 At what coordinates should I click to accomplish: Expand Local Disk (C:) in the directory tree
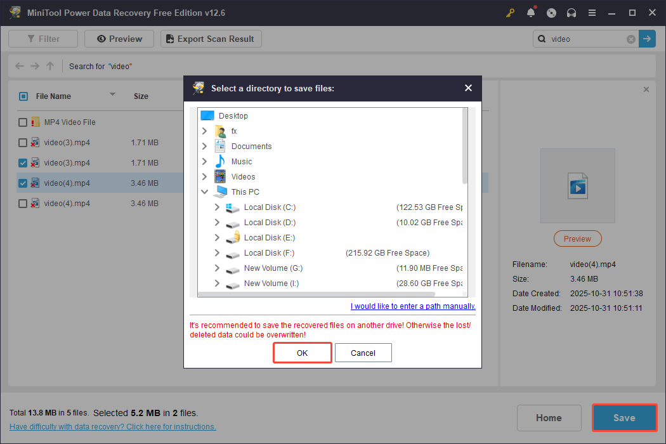coord(218,207)
